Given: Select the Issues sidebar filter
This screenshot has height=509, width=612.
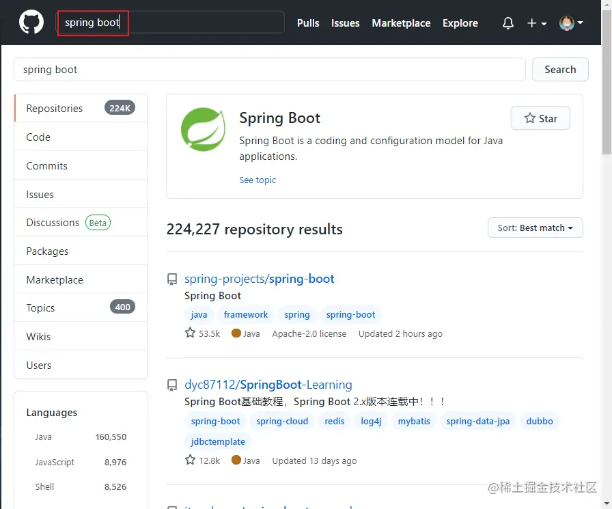Looking at the screenshot, I should [81, 194].
